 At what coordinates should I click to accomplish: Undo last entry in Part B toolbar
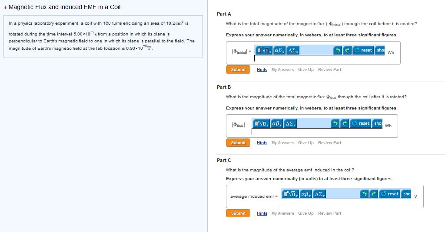[x=335, y=123]
